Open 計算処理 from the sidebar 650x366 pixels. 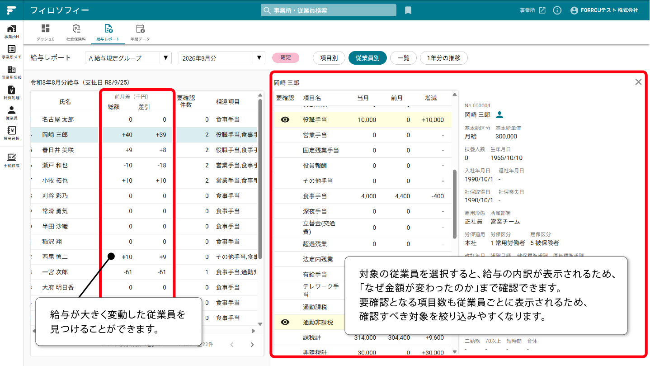coord(12,93)
